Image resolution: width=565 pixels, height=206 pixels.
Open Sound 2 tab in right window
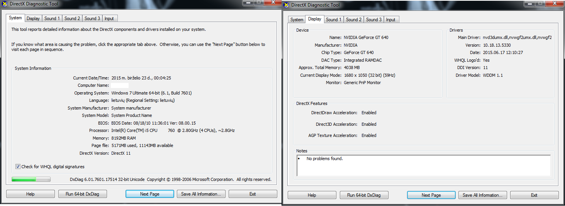[354, 20]
